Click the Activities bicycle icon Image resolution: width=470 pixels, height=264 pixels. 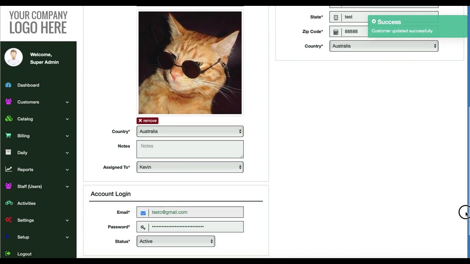[x=9, y=203]
